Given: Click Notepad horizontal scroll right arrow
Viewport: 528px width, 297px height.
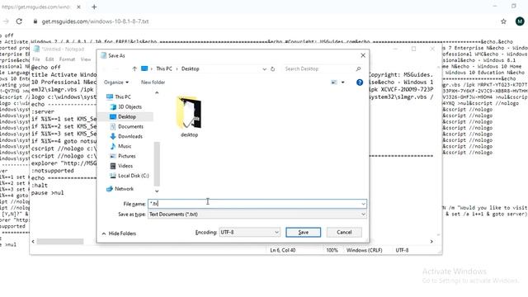Looking at the screenshot, I should (x=431, y=242).
